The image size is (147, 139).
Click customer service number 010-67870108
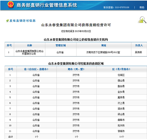coord(122,7)
